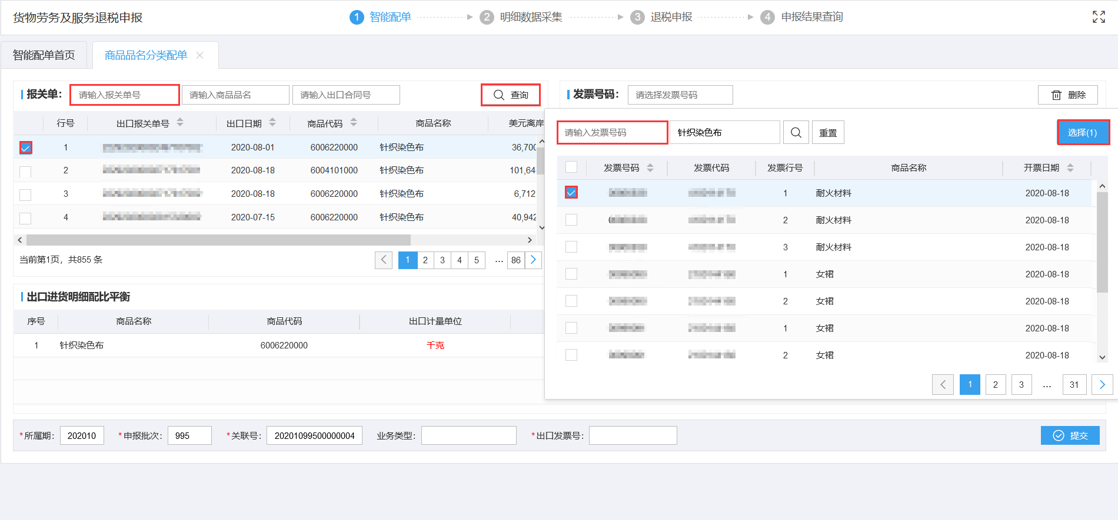Go to previous page of customs declaration list
Viewport: 1118px width, 520px height.
pyautogui.click(x=384, y=260)
